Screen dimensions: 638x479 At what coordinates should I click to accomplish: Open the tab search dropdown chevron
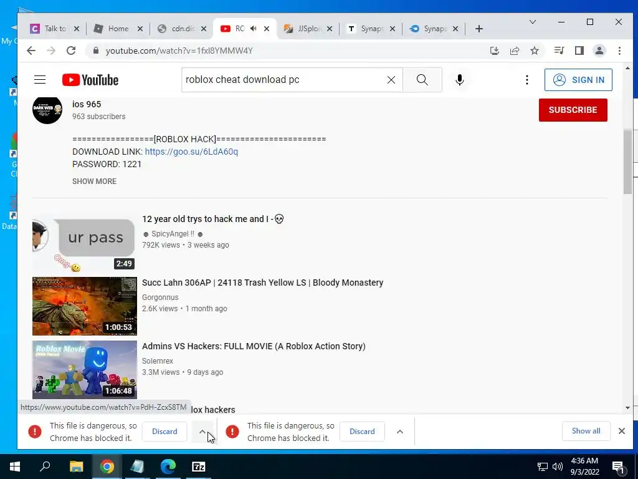[532, 22]
